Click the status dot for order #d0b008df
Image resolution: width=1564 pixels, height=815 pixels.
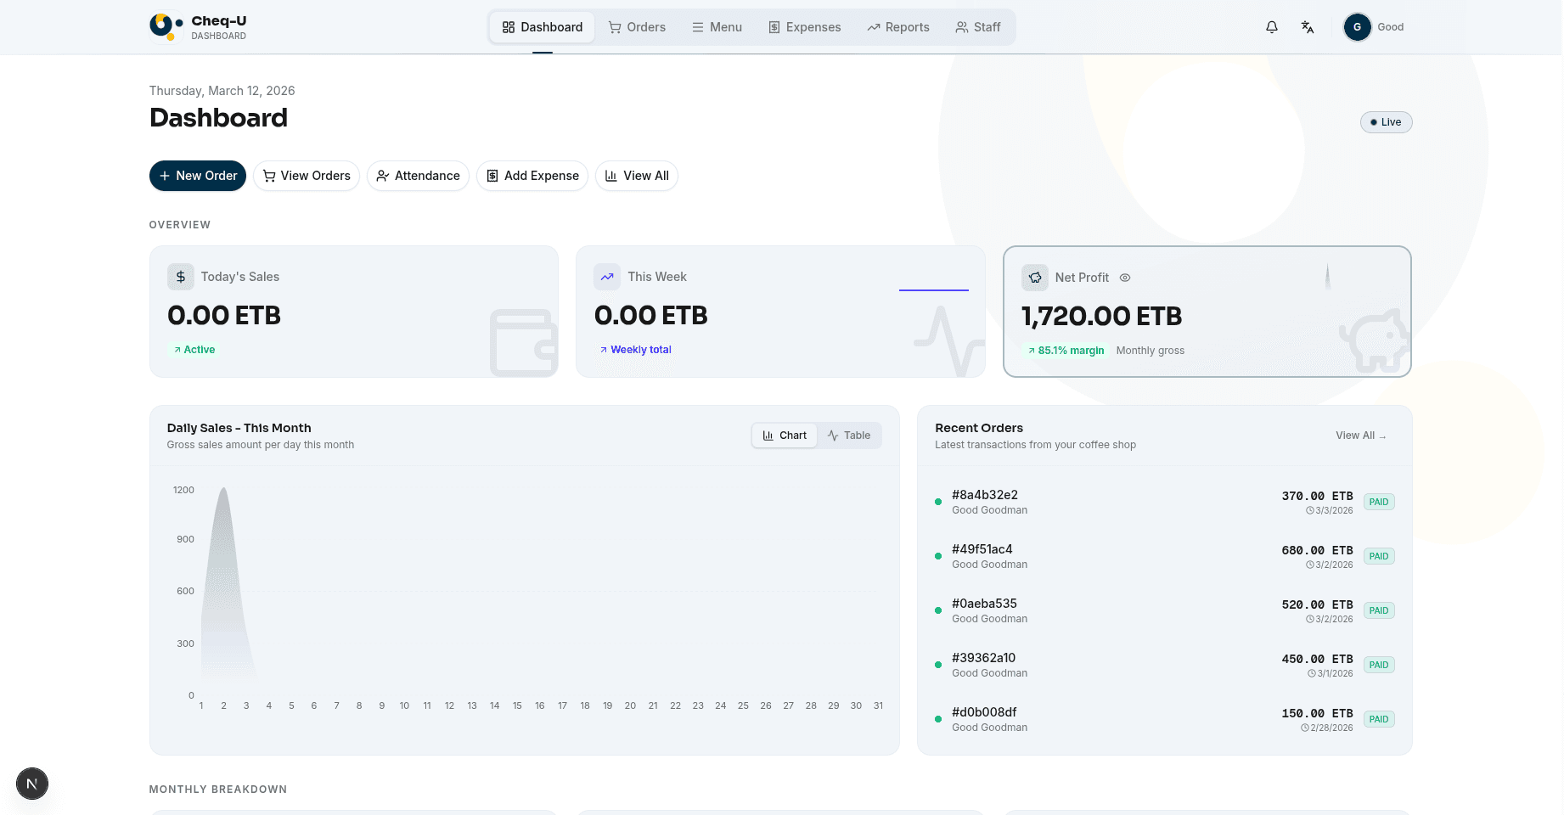pos(938,719)
